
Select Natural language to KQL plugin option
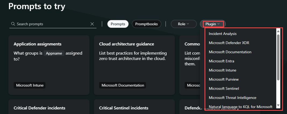(x=241, y=107)
